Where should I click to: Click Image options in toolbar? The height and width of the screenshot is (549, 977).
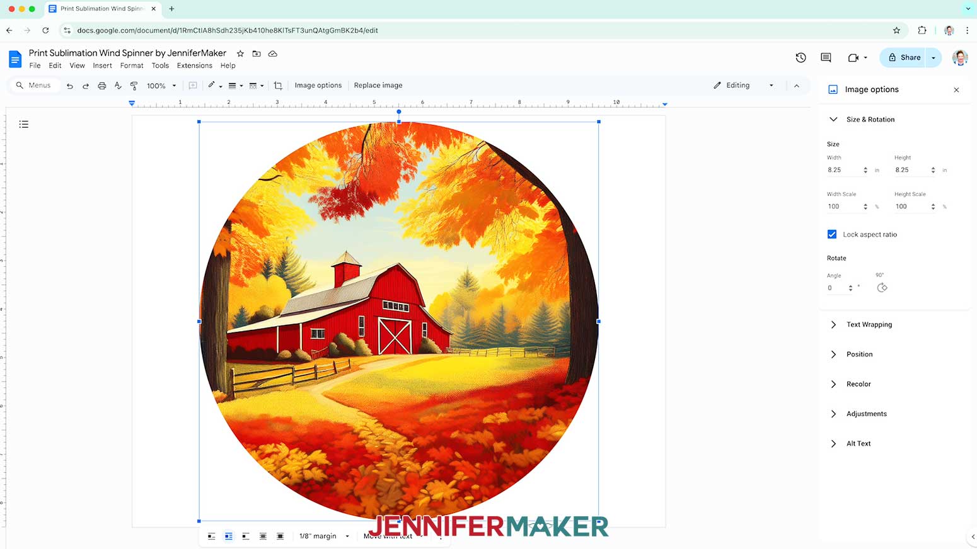tap(318, 86)
